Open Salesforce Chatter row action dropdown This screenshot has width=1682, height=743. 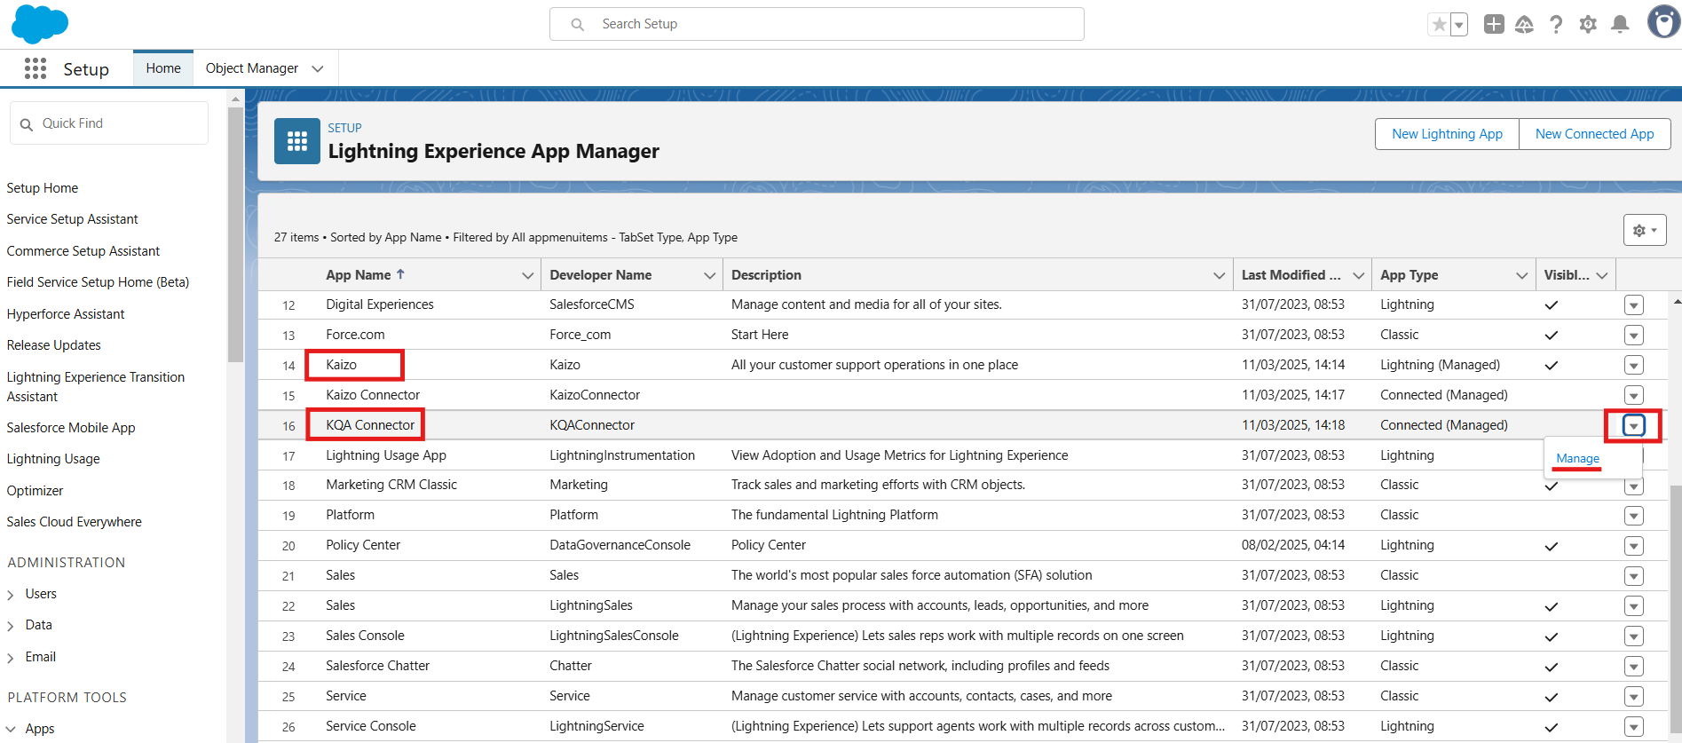click(1633, 666)
